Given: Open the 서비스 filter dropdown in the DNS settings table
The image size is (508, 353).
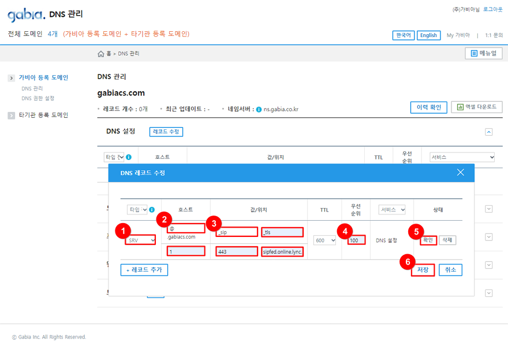Looking at the screenshot, I should tap(462, 157).
